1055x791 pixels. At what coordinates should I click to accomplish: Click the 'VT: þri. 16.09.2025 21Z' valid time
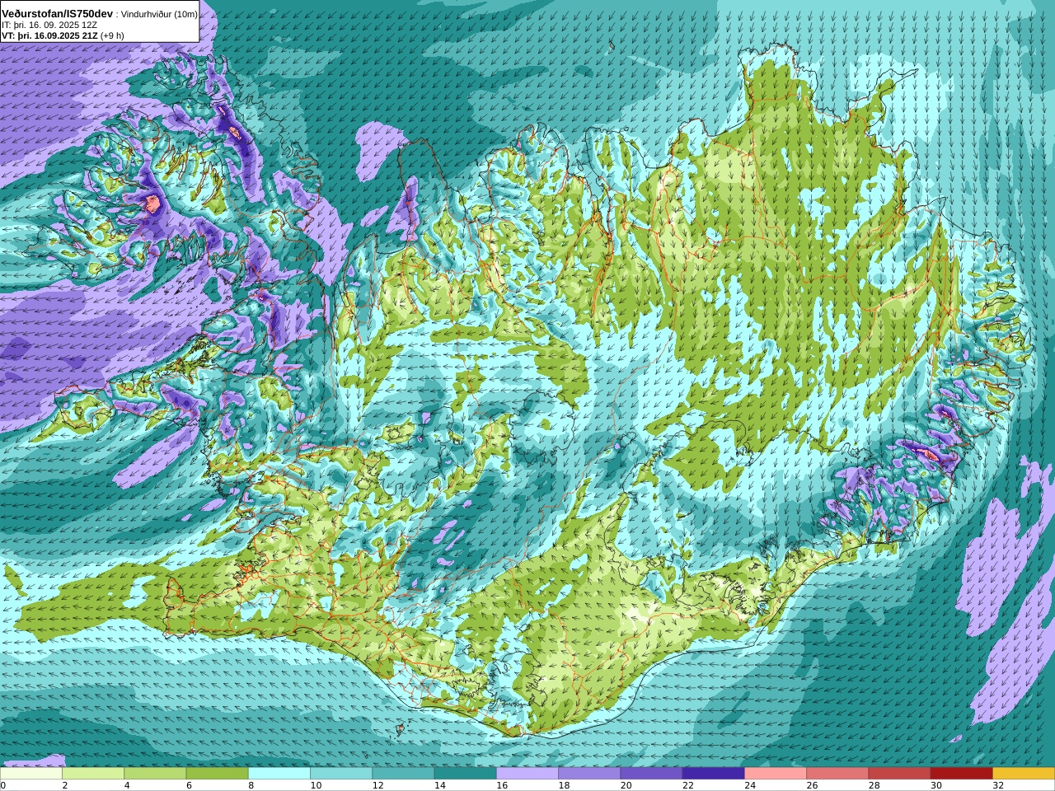click(49, 35)
